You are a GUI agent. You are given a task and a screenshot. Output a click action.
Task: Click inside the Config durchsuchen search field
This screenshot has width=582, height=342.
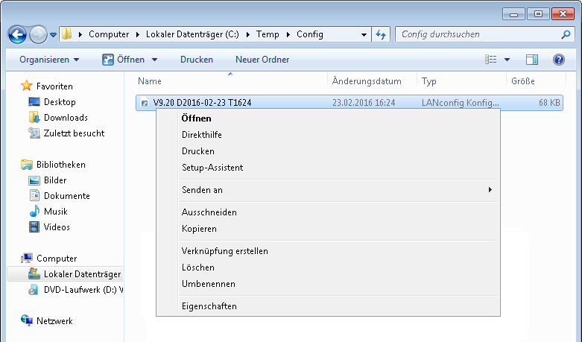[x=477, y=34]
